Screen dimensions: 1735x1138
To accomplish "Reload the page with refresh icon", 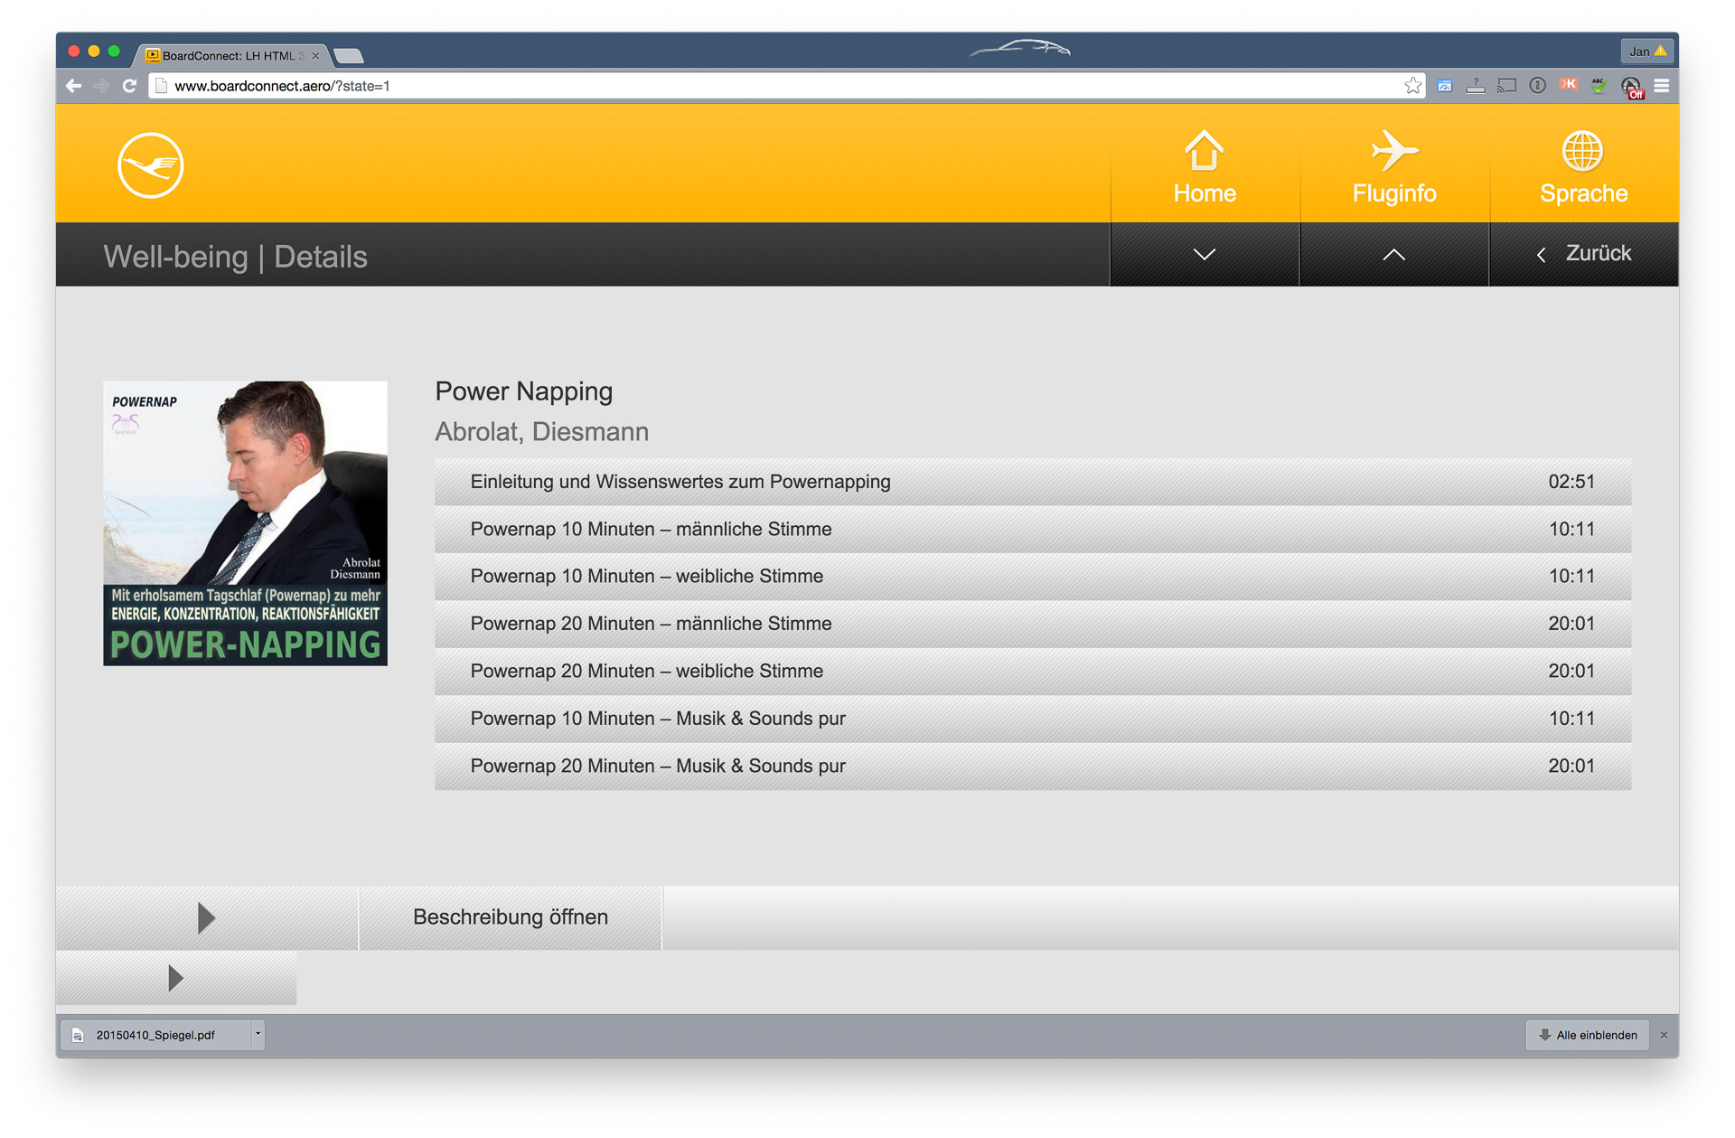I will tap(129, 86).
